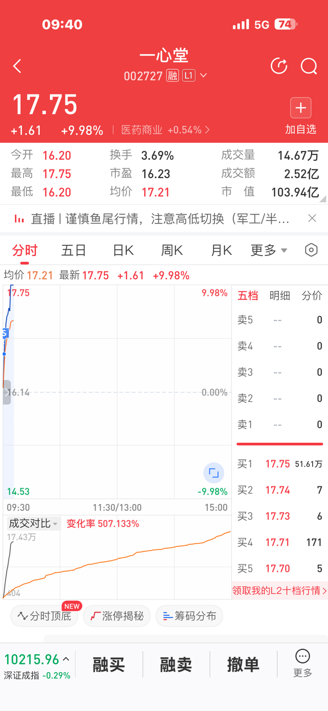Switch to 周K chart tab
This screenshot has width=328, height=711.
pos(172,250)
